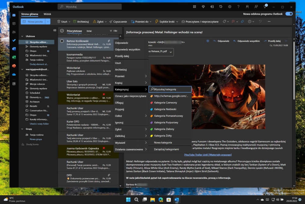Open Microsoft Edge from the Windows taskbar
The height and width of the screenshot is (204, 305).
pyautogui.click(x=161, y=199)
